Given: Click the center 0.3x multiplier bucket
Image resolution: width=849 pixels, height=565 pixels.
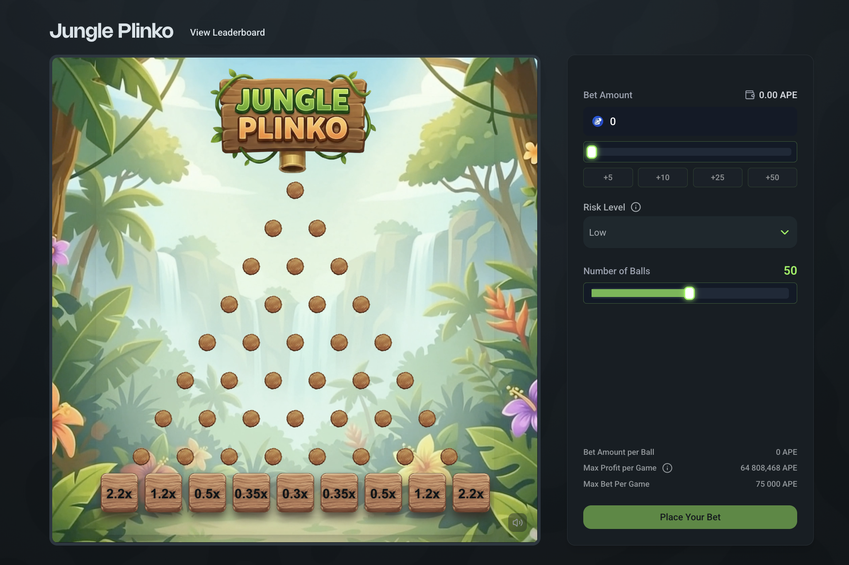Looking at the screenshot, I should coord(295,493).
